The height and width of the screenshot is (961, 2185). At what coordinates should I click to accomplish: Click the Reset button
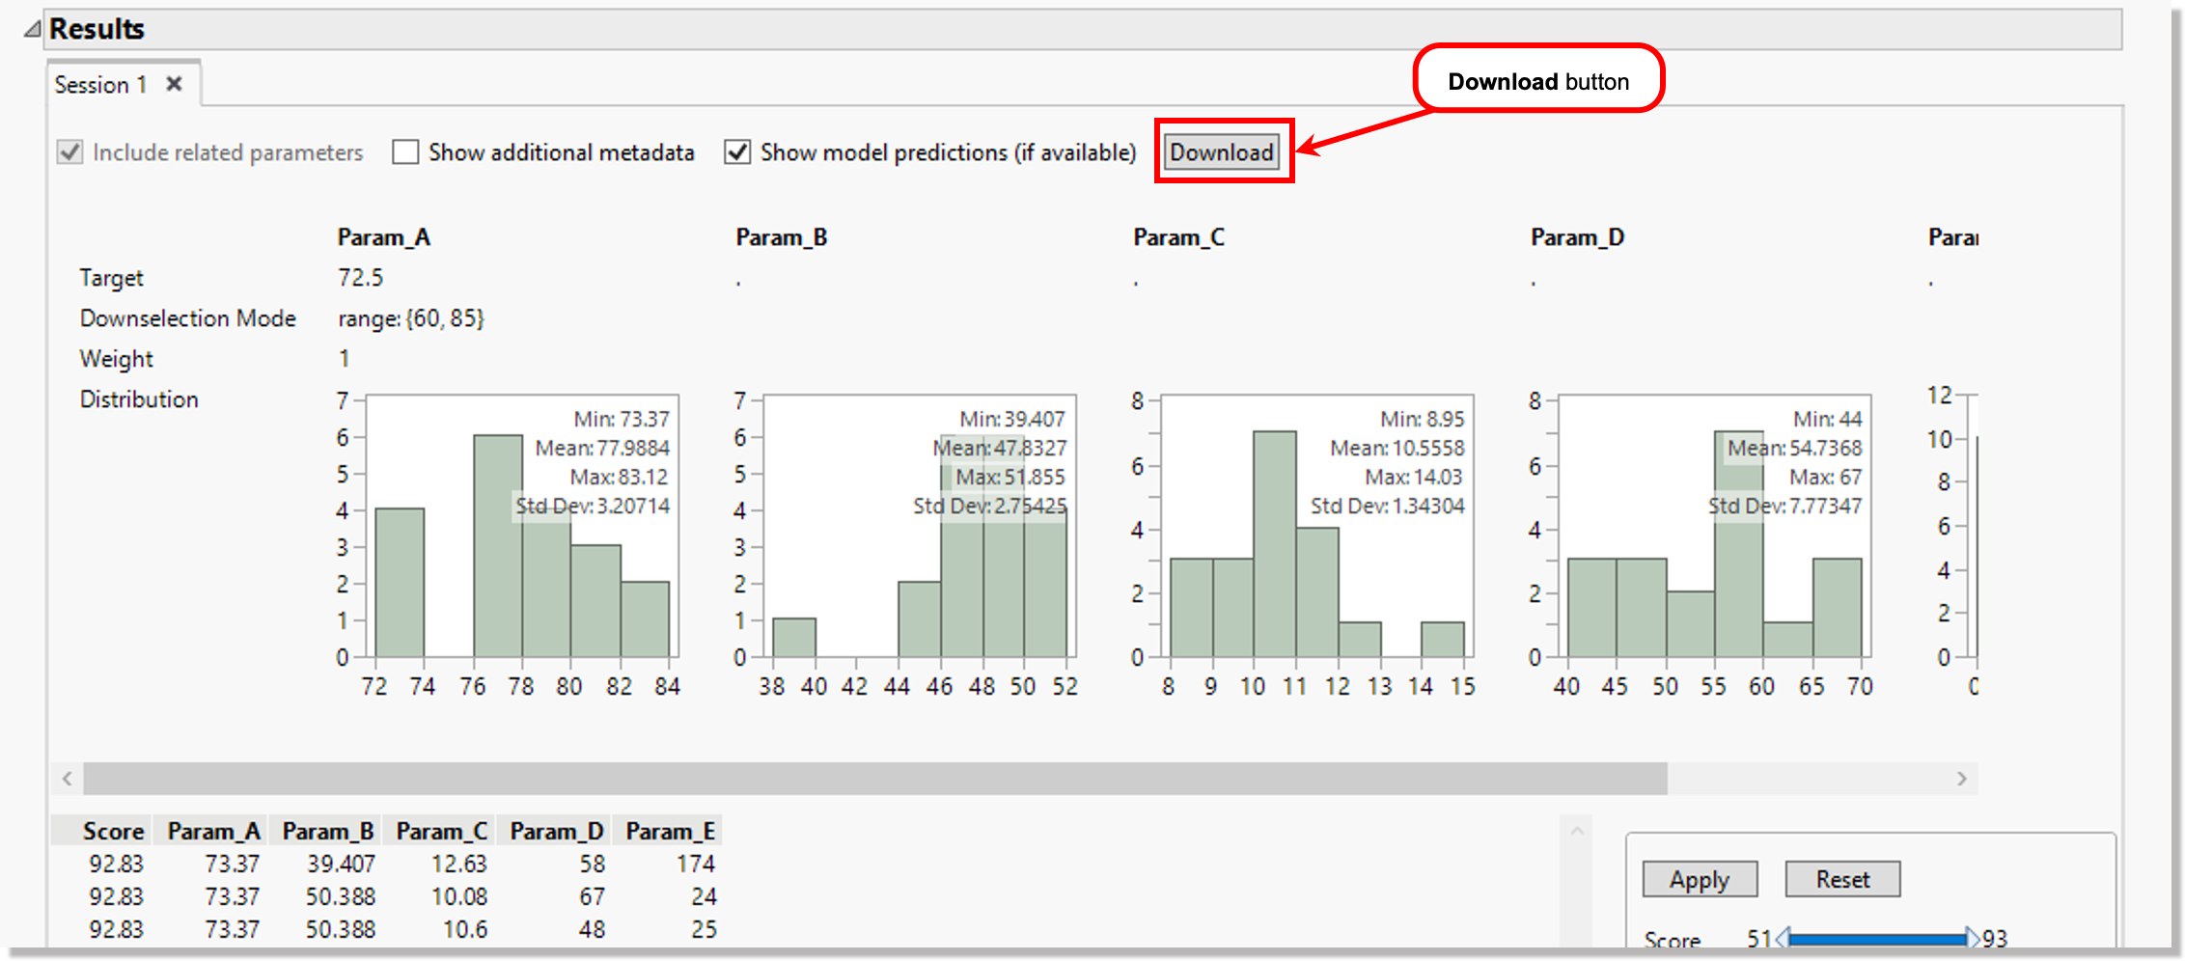point(1842,879)
